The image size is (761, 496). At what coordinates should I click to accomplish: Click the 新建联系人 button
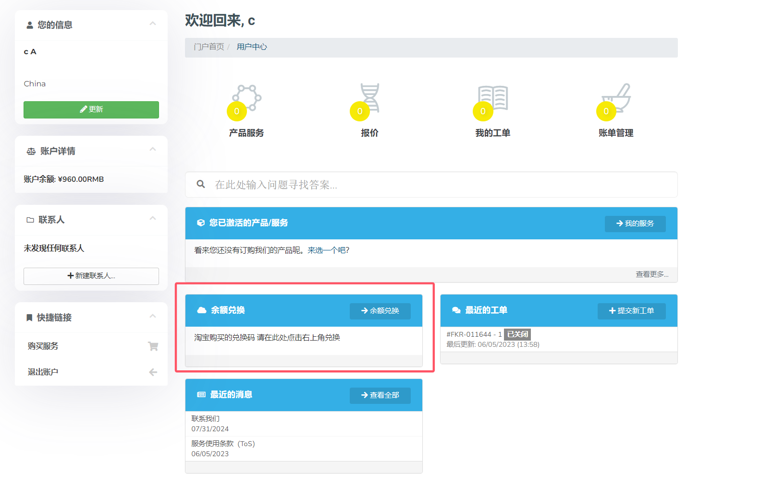coord(91,276)
